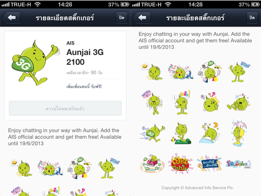Pick the Aunjai holding pink umbrella sticker

(239, 133)
